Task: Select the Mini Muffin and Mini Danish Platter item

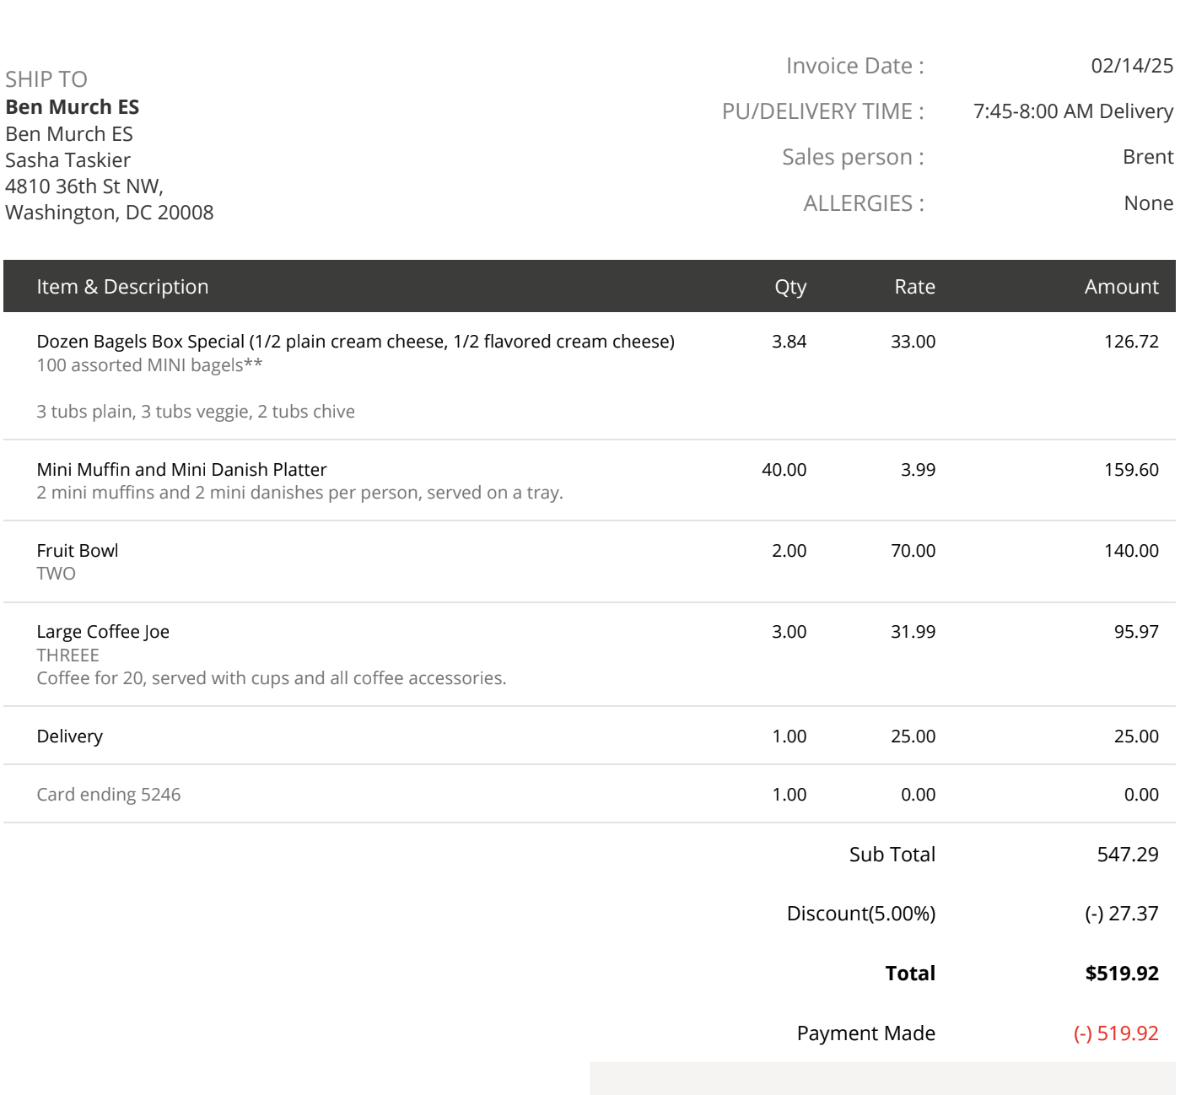Action: click(x=181, y=469)
